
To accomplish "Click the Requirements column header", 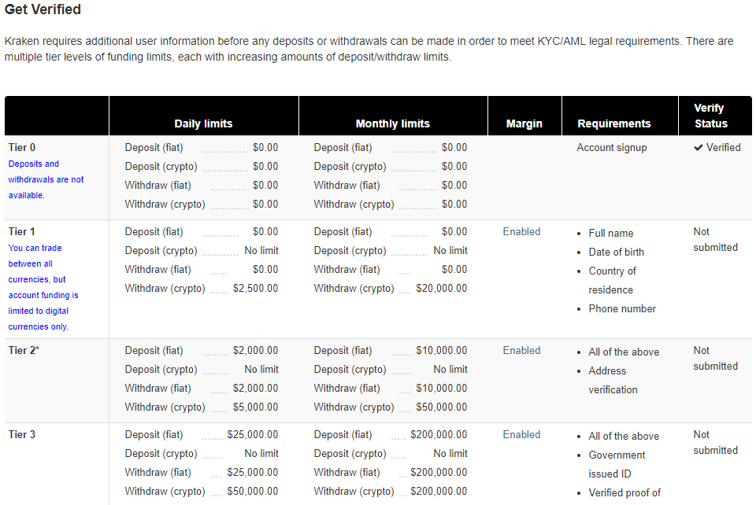I will [x=614, y=123].
